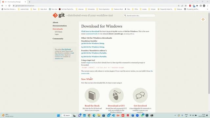Open the Malaysia bookmark folder
Image resolution: width=210 pixels, height=118 pixels.
(178, 9)
